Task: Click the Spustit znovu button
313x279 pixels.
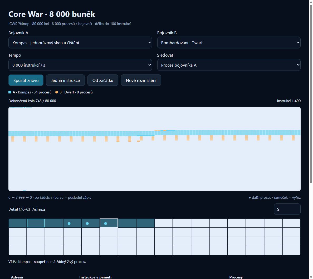Action: click(x=26, y=80)
